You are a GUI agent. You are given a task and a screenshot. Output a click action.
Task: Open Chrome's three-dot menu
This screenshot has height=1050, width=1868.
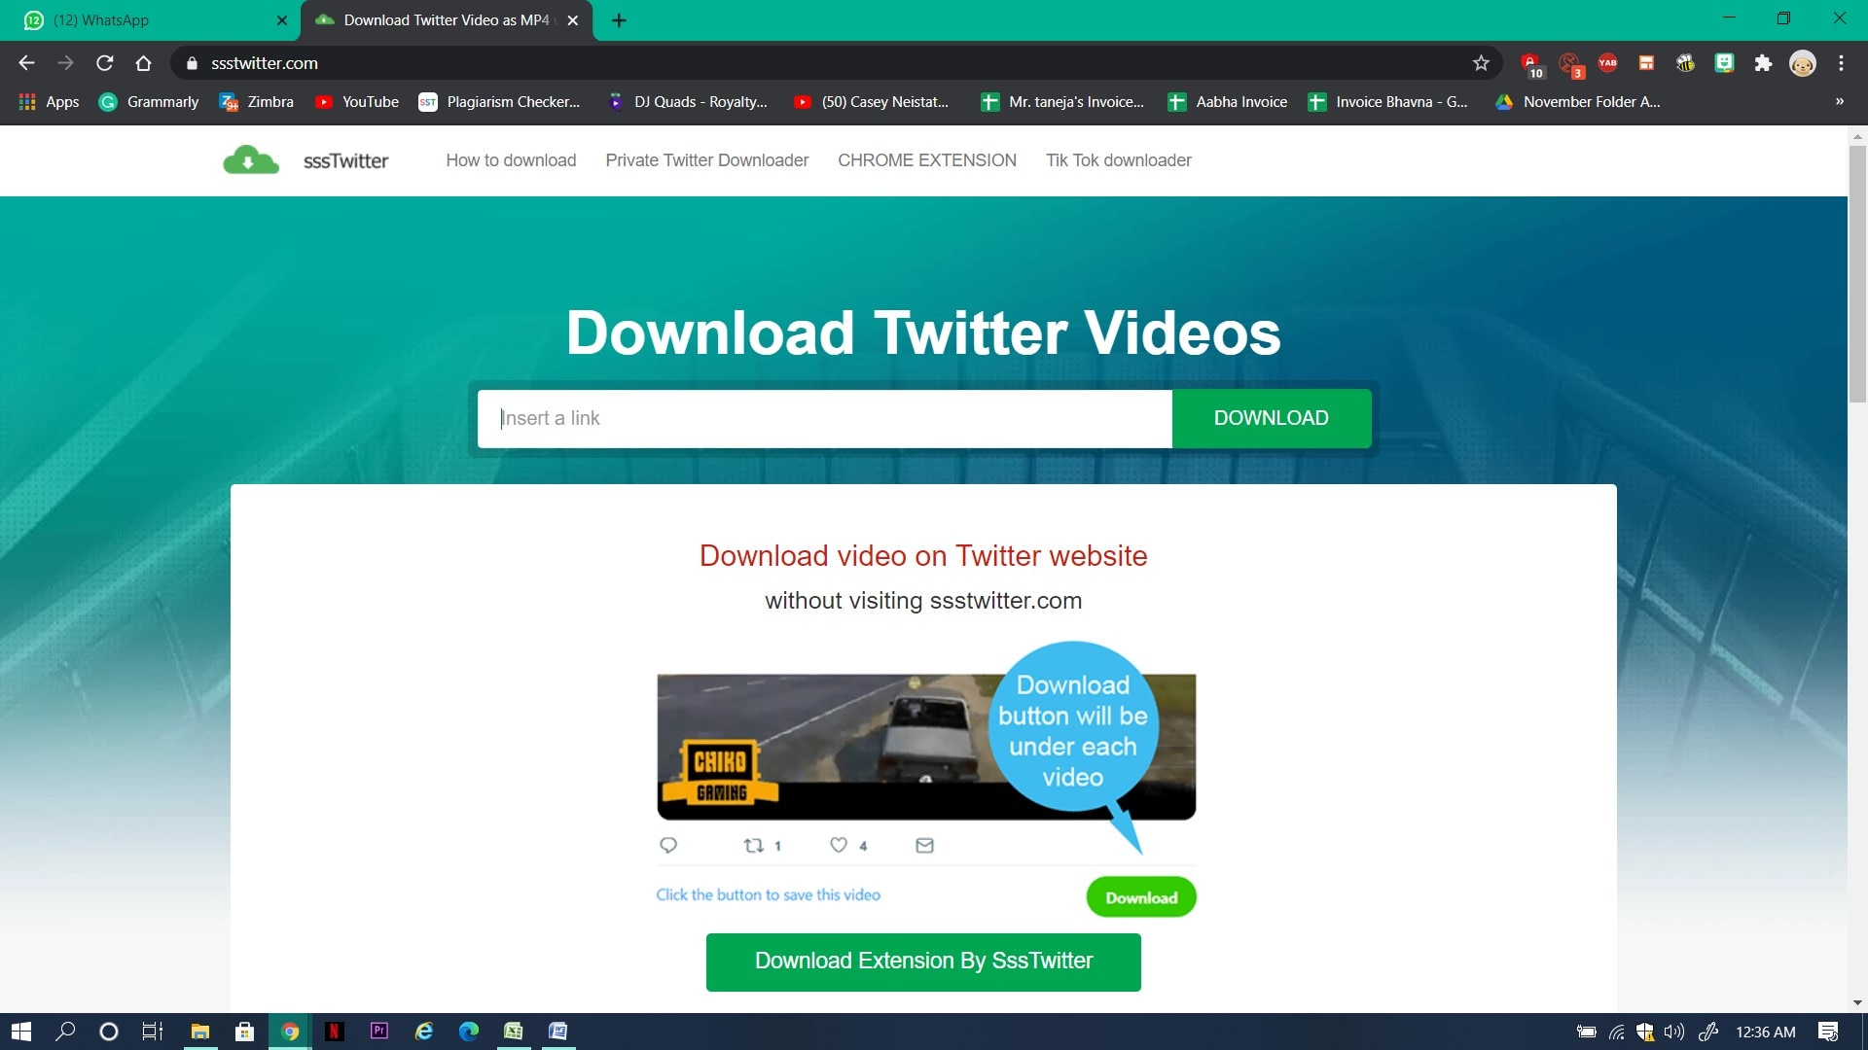[x=1841, y=63]
